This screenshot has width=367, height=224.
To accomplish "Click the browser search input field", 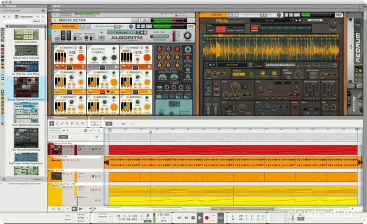I will 17,21.
